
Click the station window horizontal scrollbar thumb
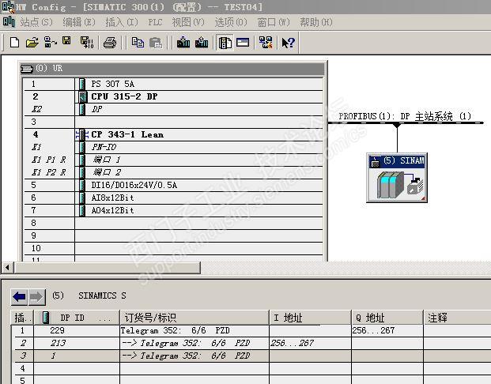coord(107,268)
